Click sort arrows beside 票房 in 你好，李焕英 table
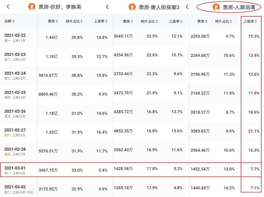This screenshot has height=197, width=264. pos(57,21)
